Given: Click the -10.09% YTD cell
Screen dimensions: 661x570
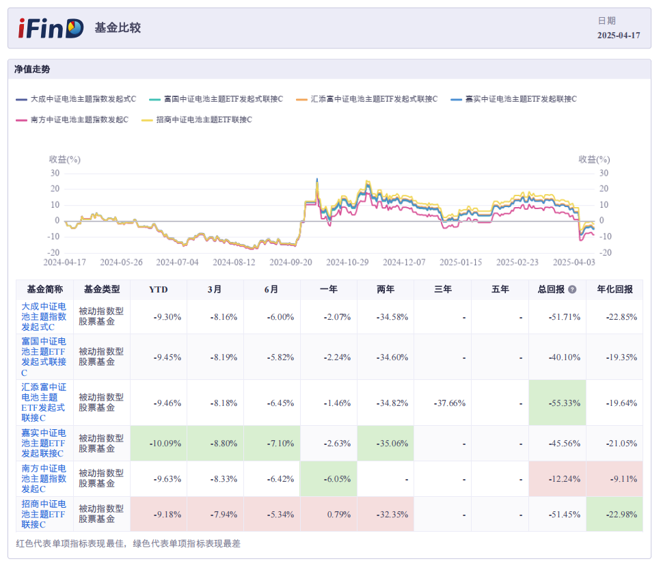Looking at the screenshot, I should 159,444.
